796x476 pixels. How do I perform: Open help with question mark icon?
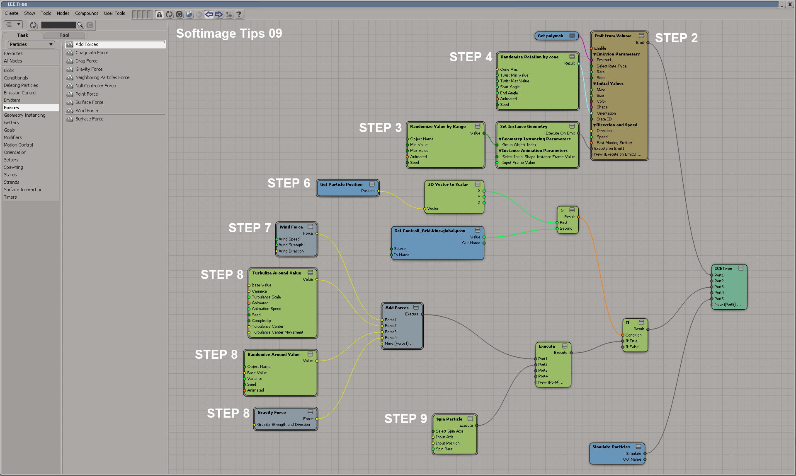click(239, 14)
